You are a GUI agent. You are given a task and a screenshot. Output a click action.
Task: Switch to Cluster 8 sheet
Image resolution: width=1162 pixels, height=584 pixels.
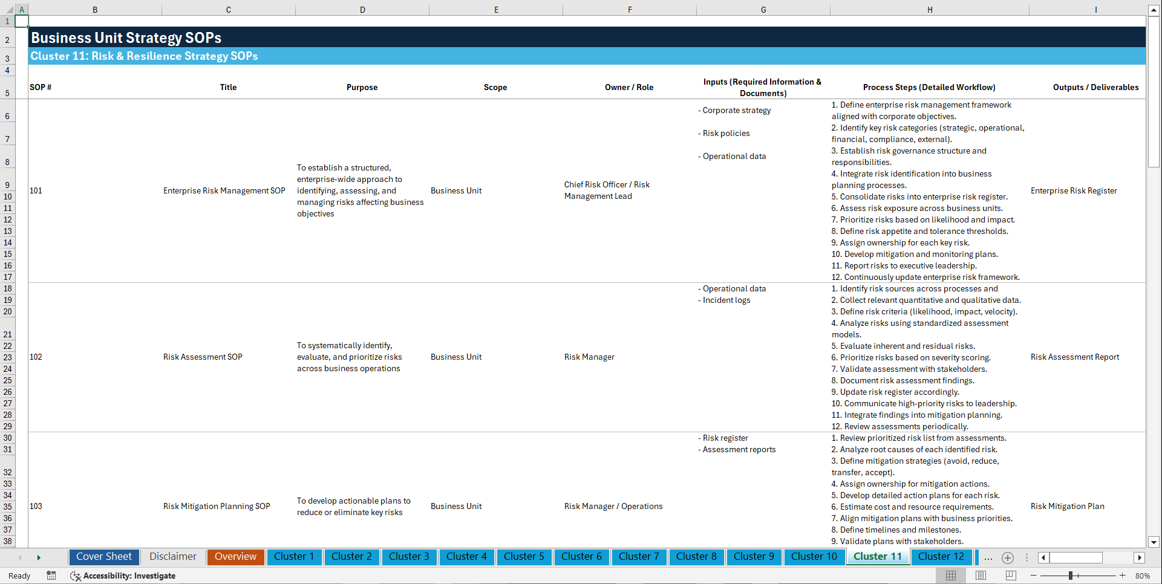tap(696, 557)
